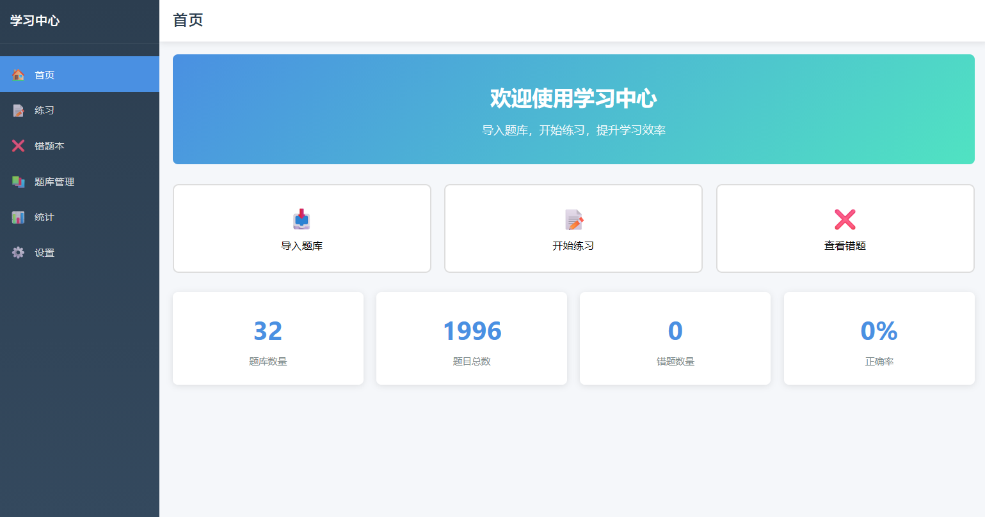This screenshot has height=517, width=985.
Task: Select the 统计 sidebar menu item
Action: pos(79,217)
